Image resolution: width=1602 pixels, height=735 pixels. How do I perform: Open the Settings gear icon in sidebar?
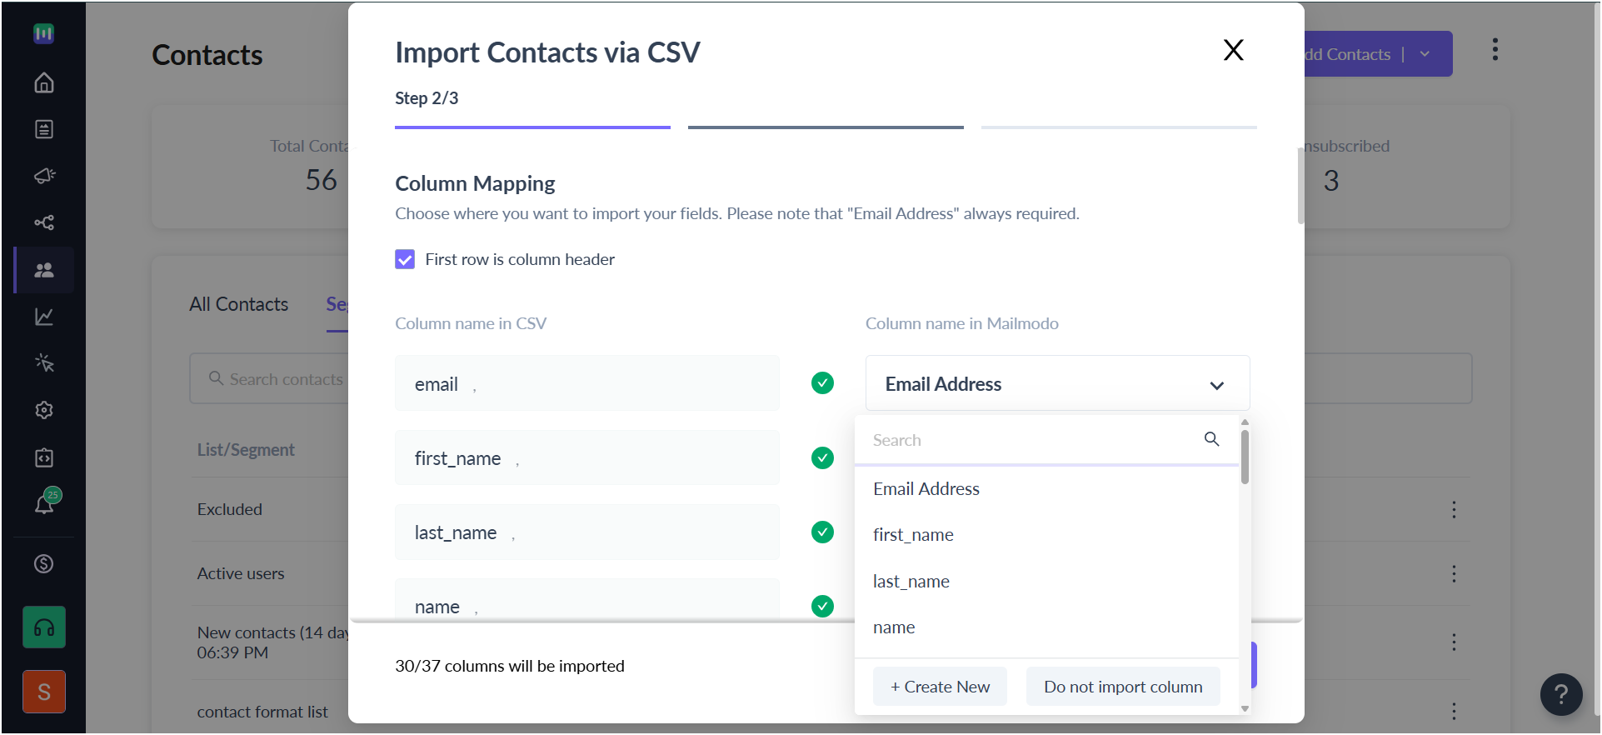[44, 410]
